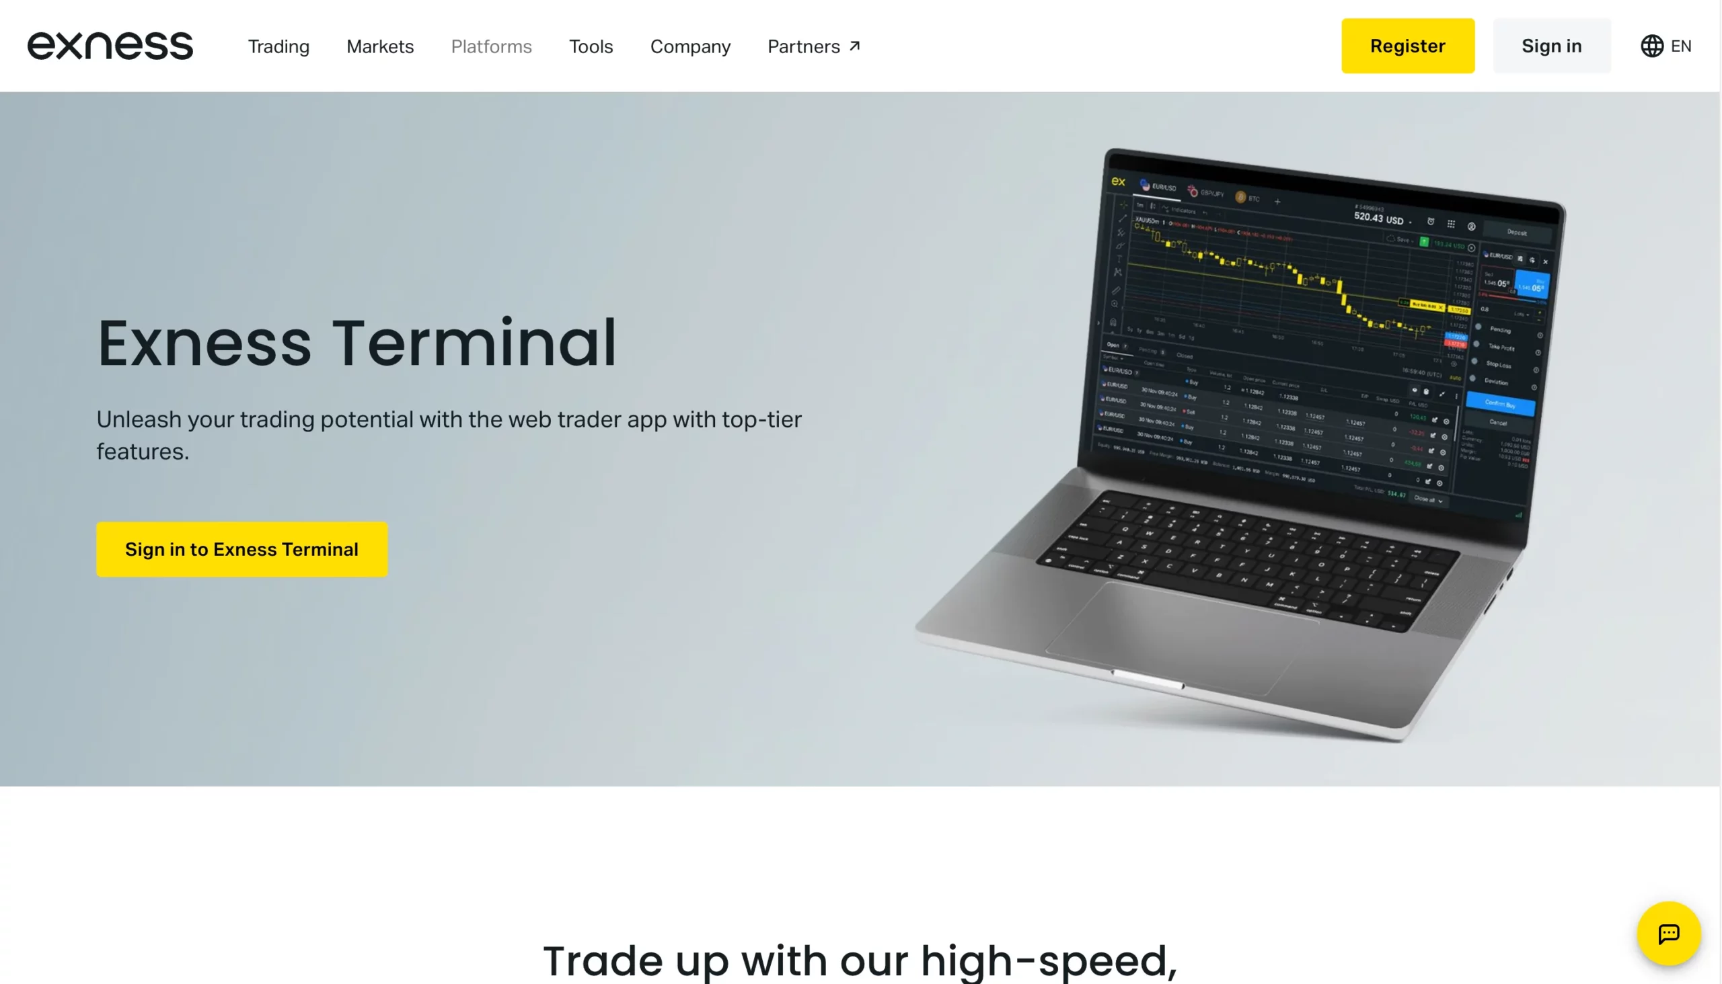
Task: Expand the Trading navigation dropdown
Action: coord(278,46)
